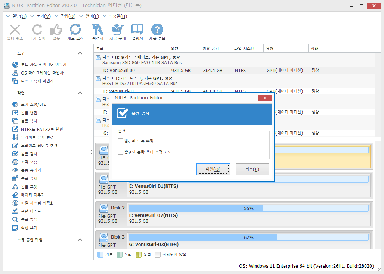The height and width of the screenshot is (274, 384).
Task: Open the 설명서 manual book icon
Action: coord(137,29)
